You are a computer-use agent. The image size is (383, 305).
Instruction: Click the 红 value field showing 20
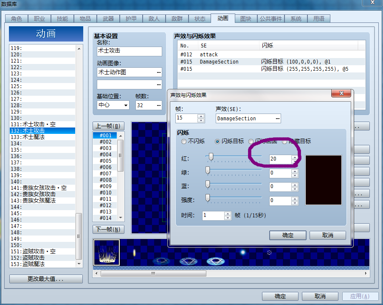(280, 159)
